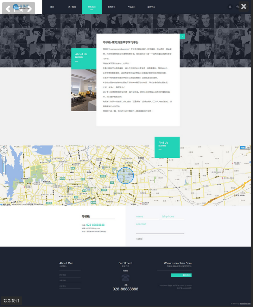
Task: Click the blue circle marker on the map
Action: pos(125,175)
